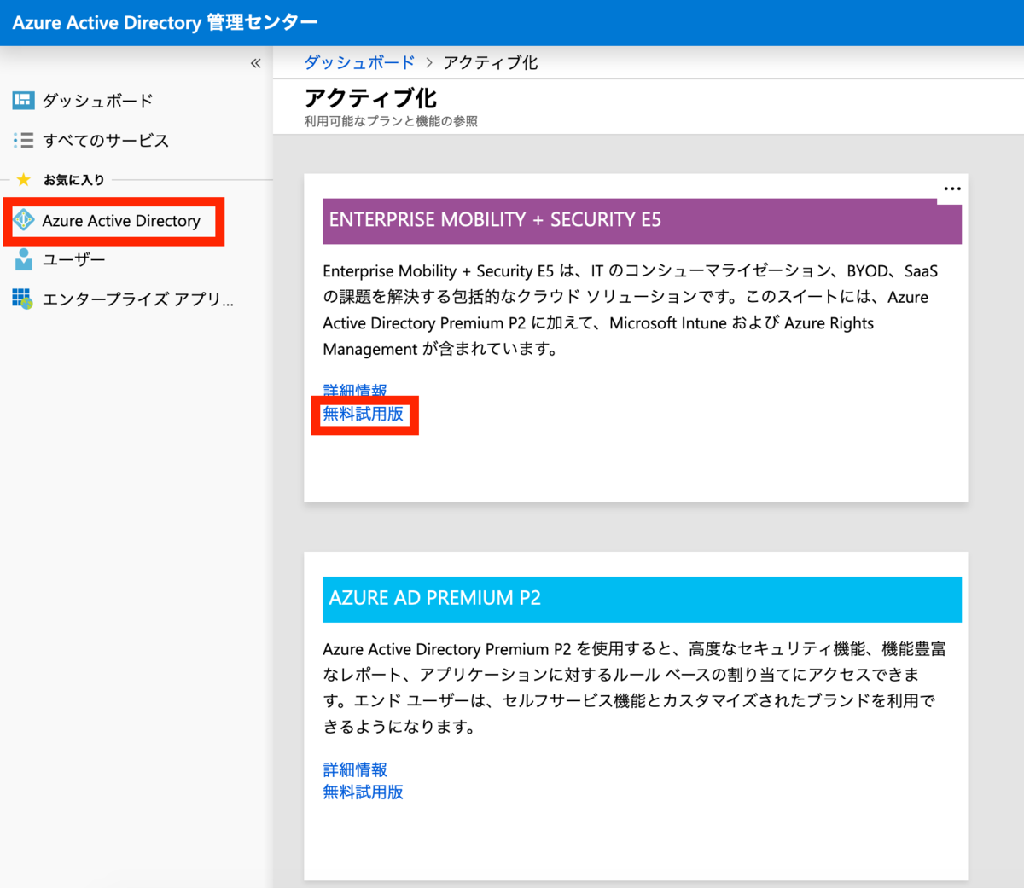Viewport: 1024px width, 888px height.
Task: Click the アクティブ化 page heading
Action: 370,98
